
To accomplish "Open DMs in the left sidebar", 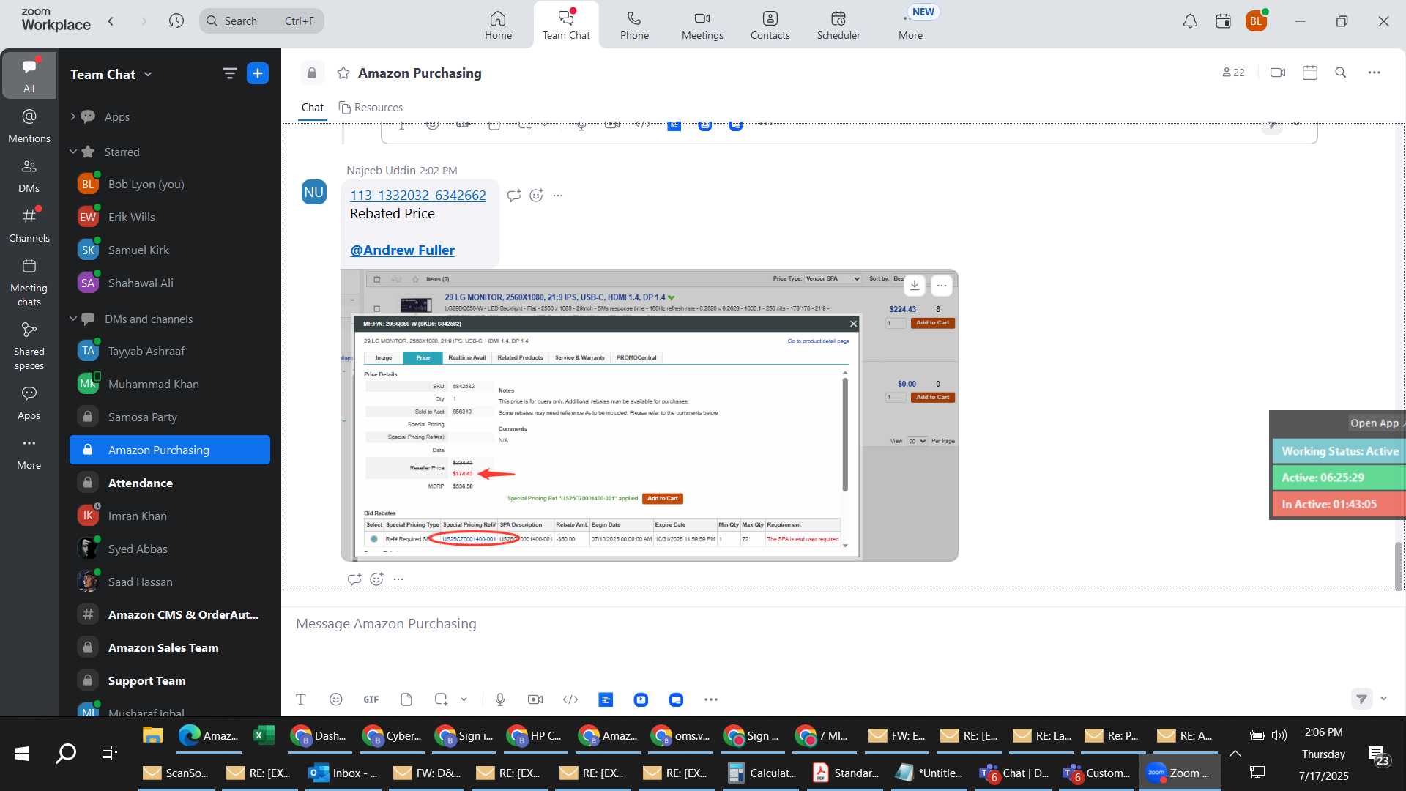I will (29, 175).
